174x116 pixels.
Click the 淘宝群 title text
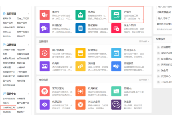click(x=128, y=102)
